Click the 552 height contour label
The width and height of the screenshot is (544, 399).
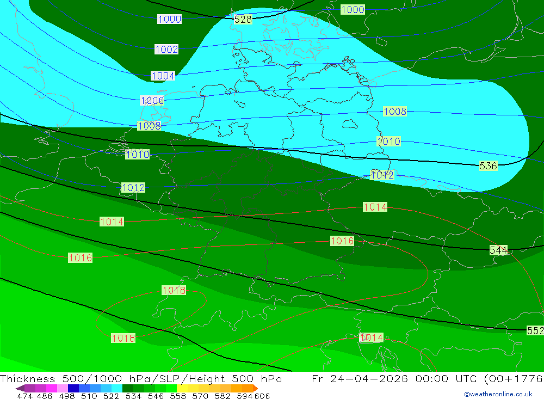[535, 330]
